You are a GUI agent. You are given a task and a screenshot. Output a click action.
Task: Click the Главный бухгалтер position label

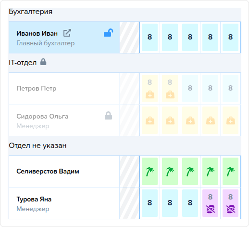pyautogui.click(x=46, y=43)
